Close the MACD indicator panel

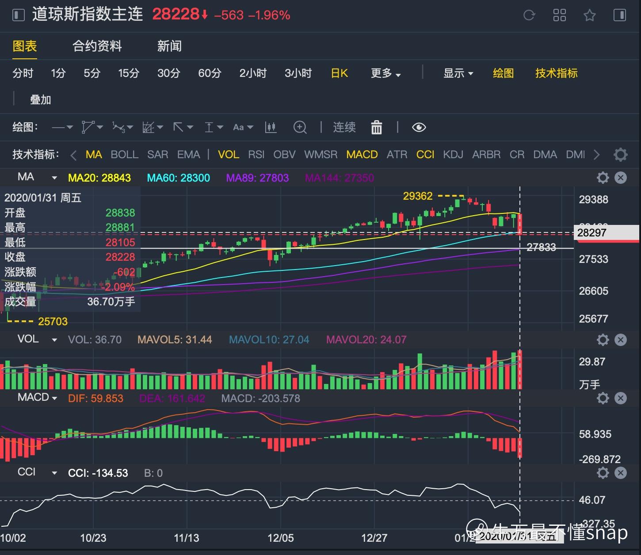pos(621,398)
